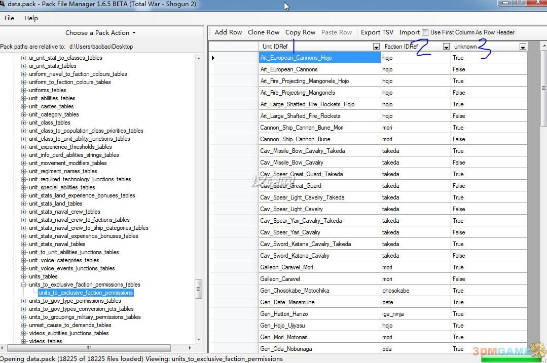The image size is (547, 363).
Task: Click the date faction cell
Action: tap(416, 302)
